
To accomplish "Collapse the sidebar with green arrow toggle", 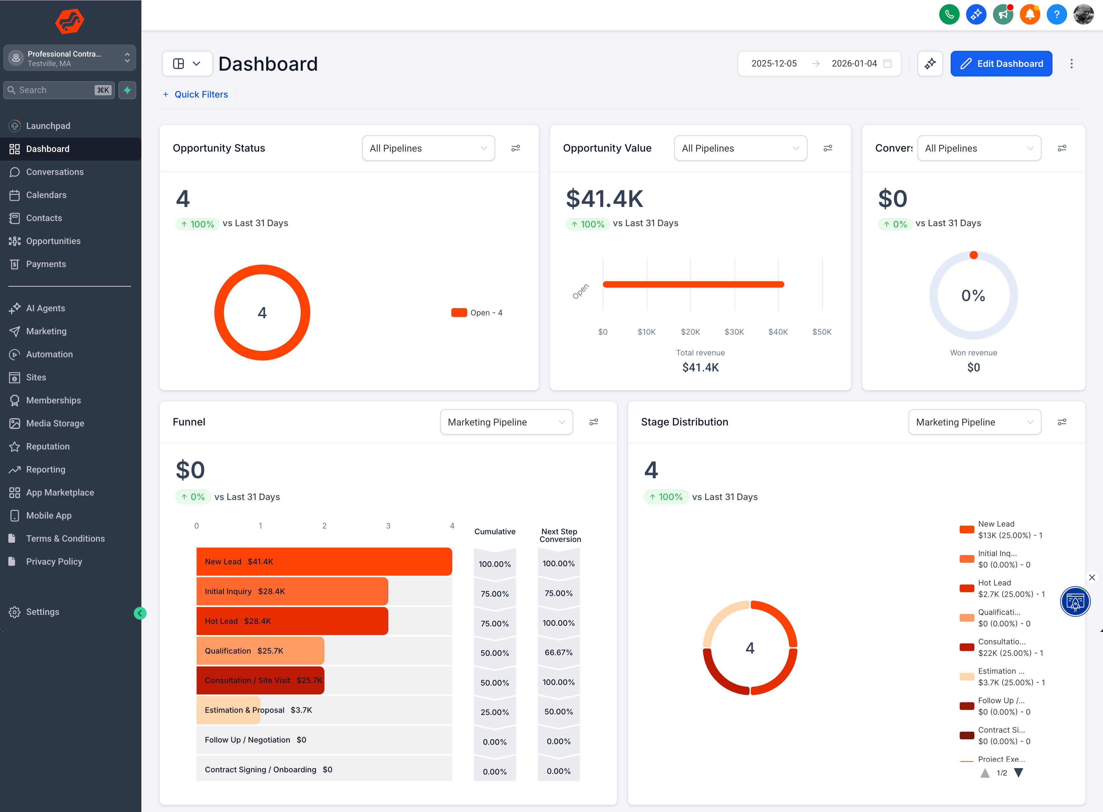I will point(140,613).
